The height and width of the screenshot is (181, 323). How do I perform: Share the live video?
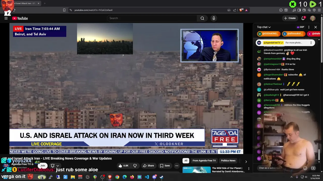point(148,166)
